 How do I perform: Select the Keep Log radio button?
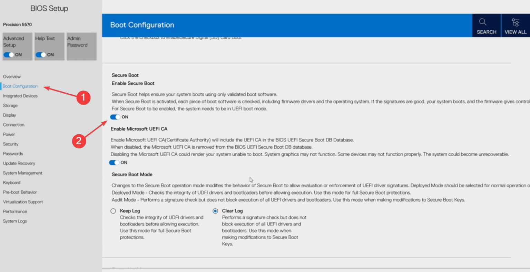click(113, 211)
